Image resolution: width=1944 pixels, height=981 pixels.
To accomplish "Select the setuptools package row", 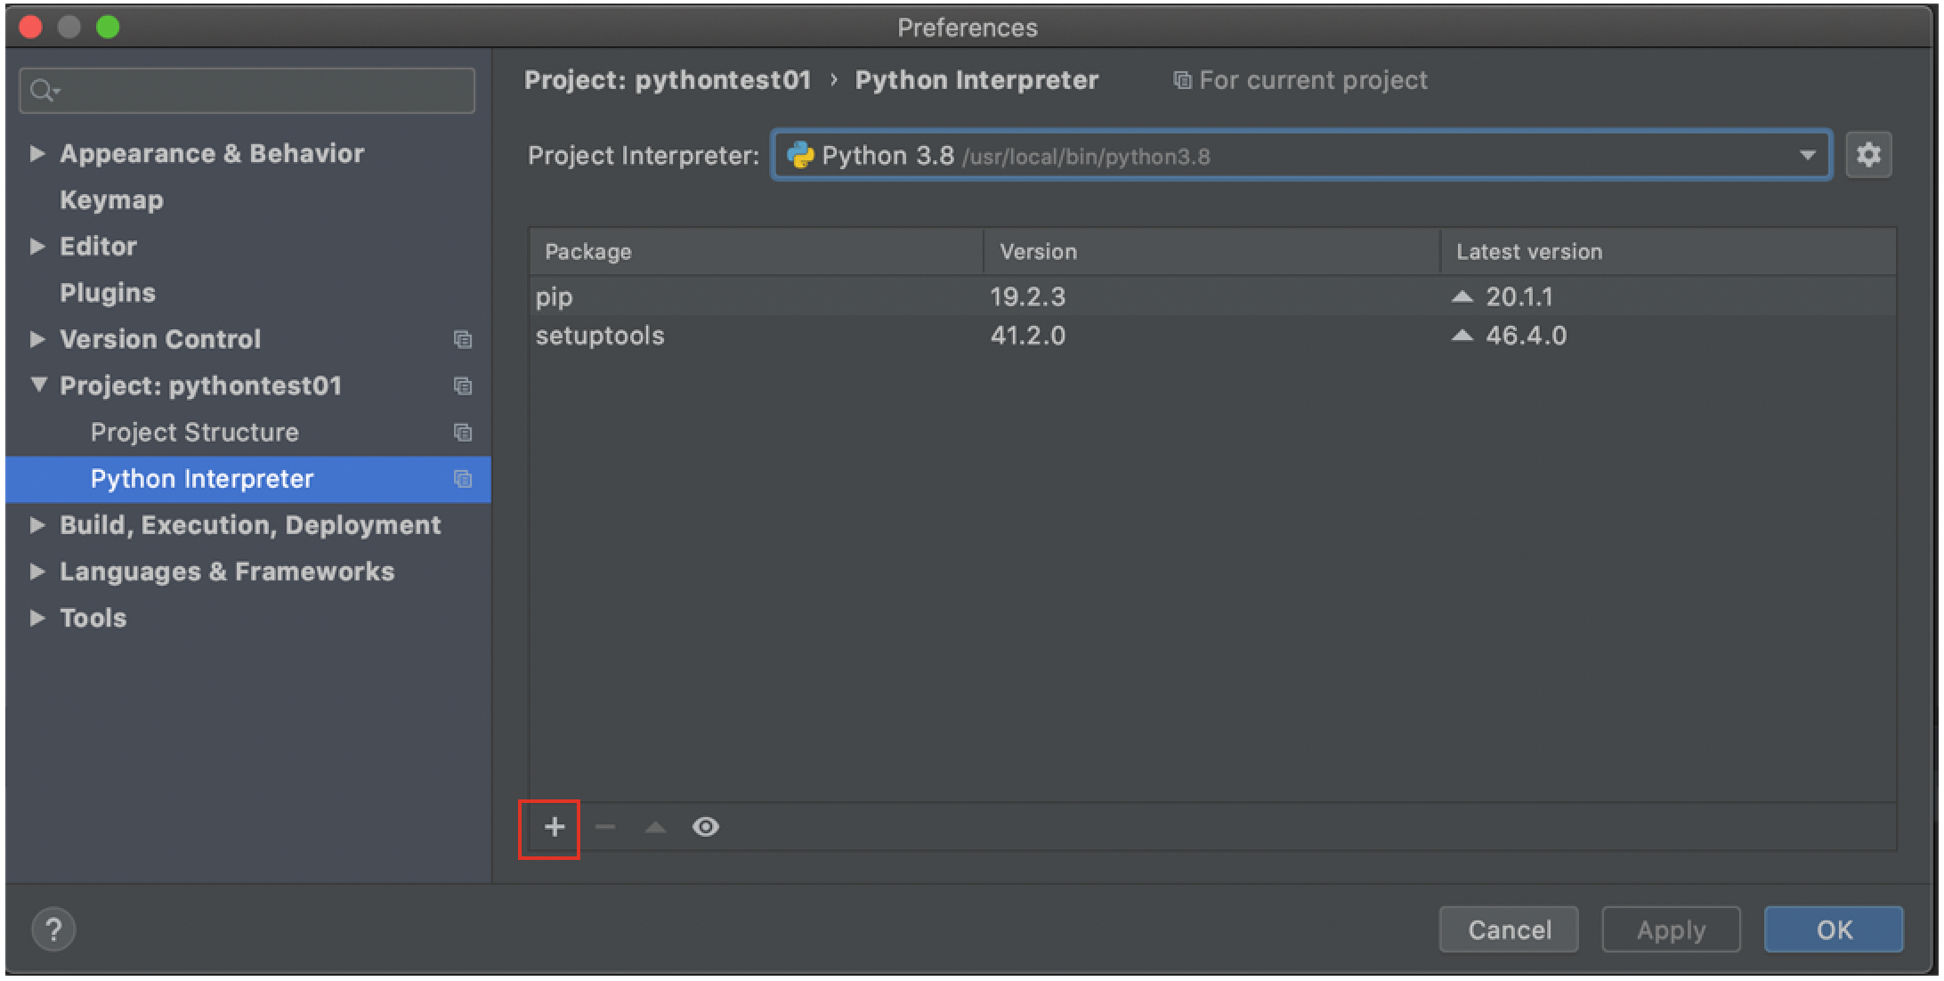I will (x=1212, y=336).
